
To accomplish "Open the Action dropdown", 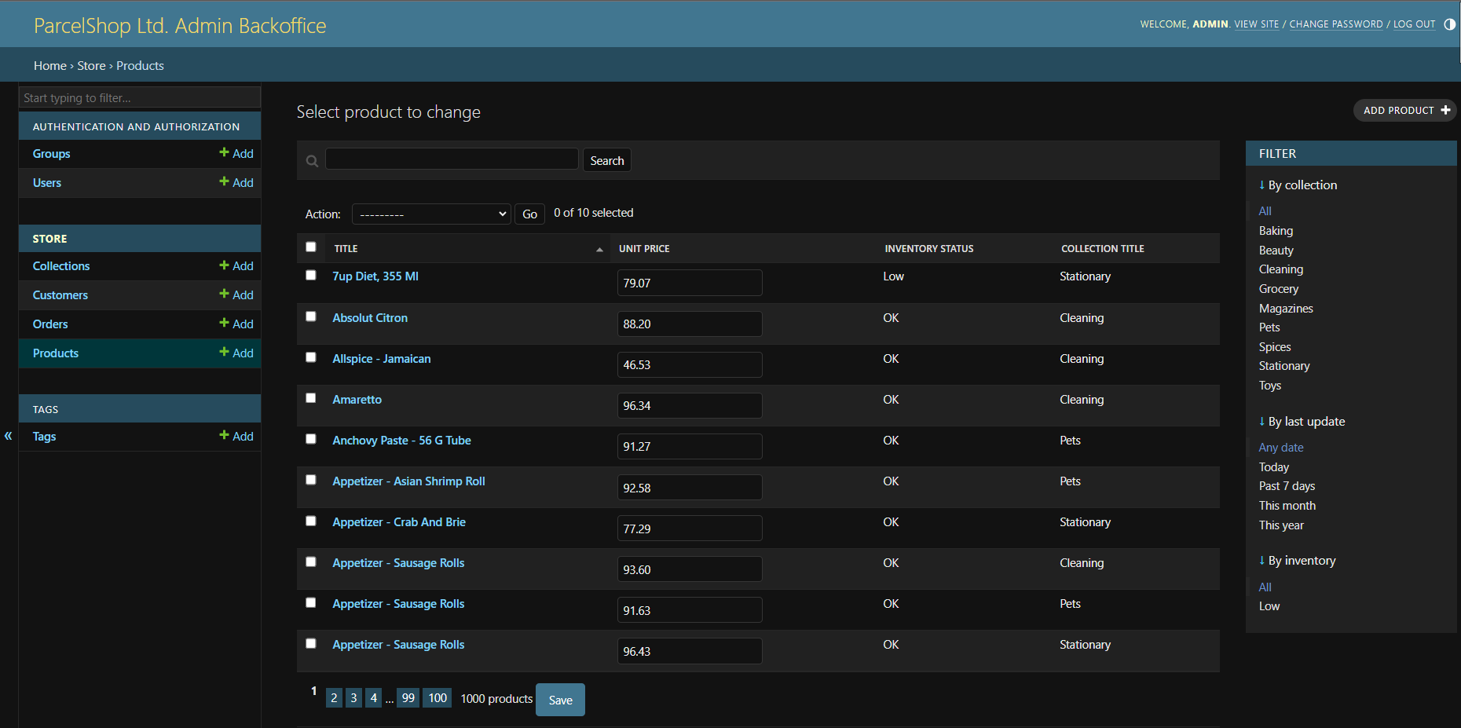I will click(431, 214).
